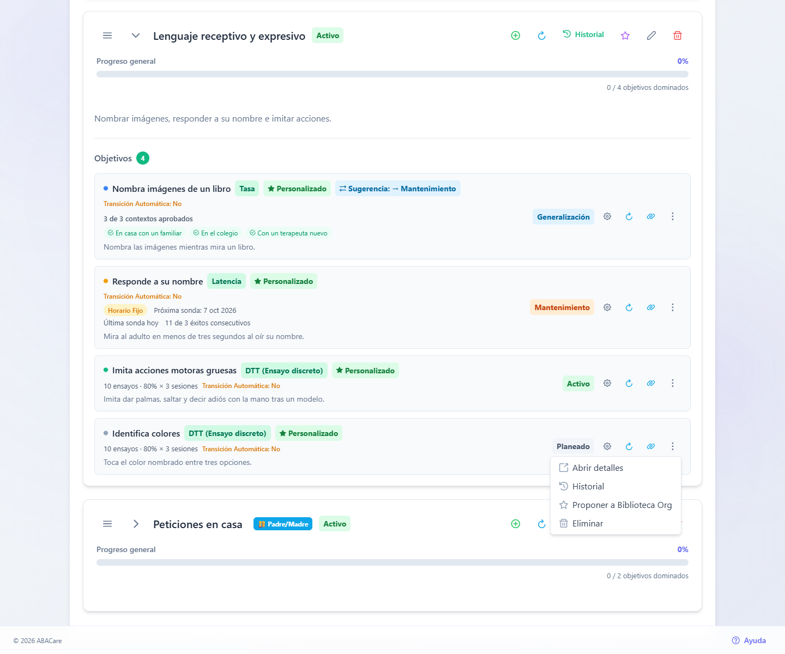Image resolution: width=785 pixels, height=654 pixels.
Task: Open three-dot menu for Nombra imágenes de un libro
Action: (x=673, y=216)
